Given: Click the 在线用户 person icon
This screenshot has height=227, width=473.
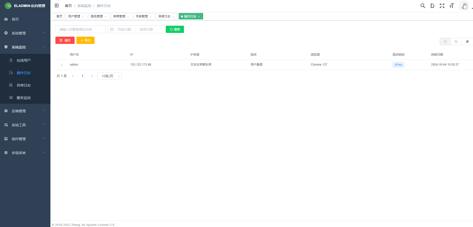Looking at the screenshot, I should point(11,60).
